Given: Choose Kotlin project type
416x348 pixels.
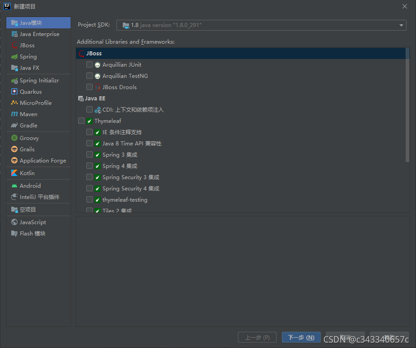Looking at the screenshot, I should coord(39,173).
